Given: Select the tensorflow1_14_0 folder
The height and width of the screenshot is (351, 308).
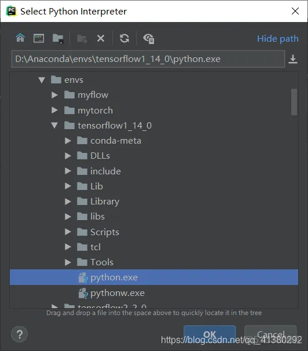Looking at the screenshot, I should click(154, 125).
